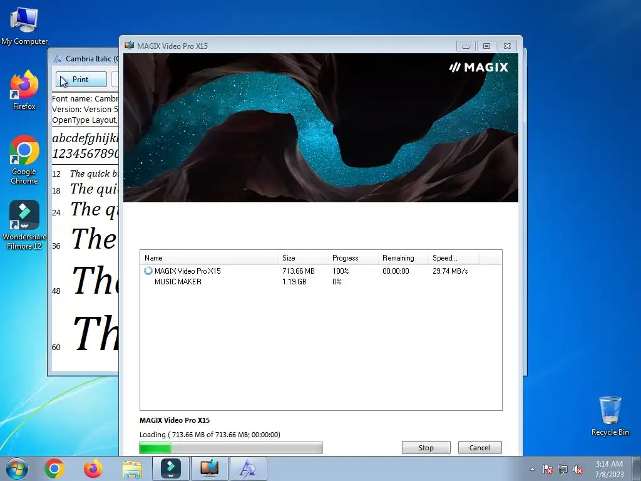Click Stop to halt the download
641x481 pixels.
[x=426, y=447]
